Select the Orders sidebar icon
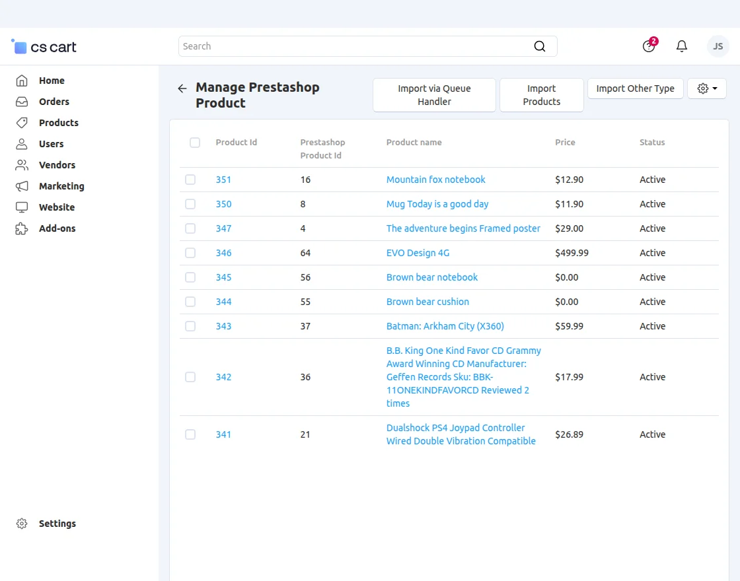 click(x=22, y=101)
